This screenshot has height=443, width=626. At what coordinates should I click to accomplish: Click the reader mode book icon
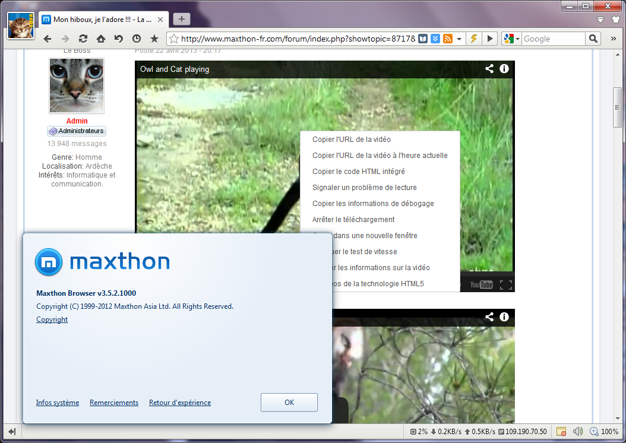[423, 39]
